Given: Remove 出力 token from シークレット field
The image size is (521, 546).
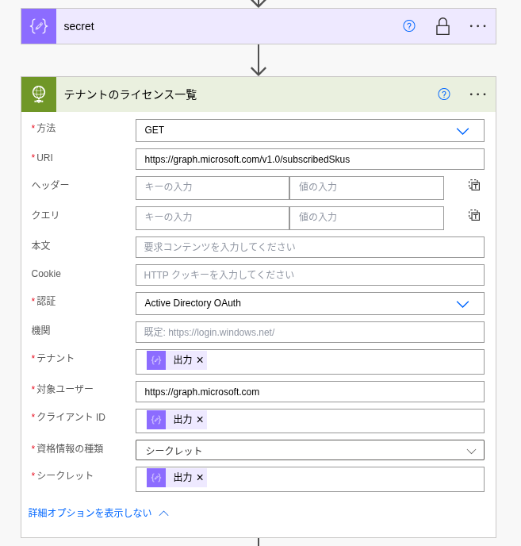Looking at the screenshot, I should coord(200,478).
